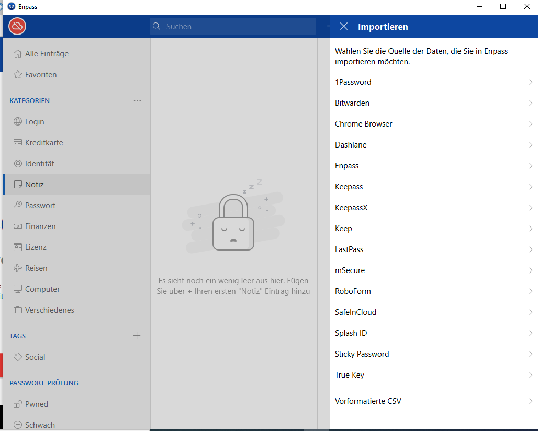Pick LastPass from the import list
Viewport: 538px width, 431px height.
349,249
